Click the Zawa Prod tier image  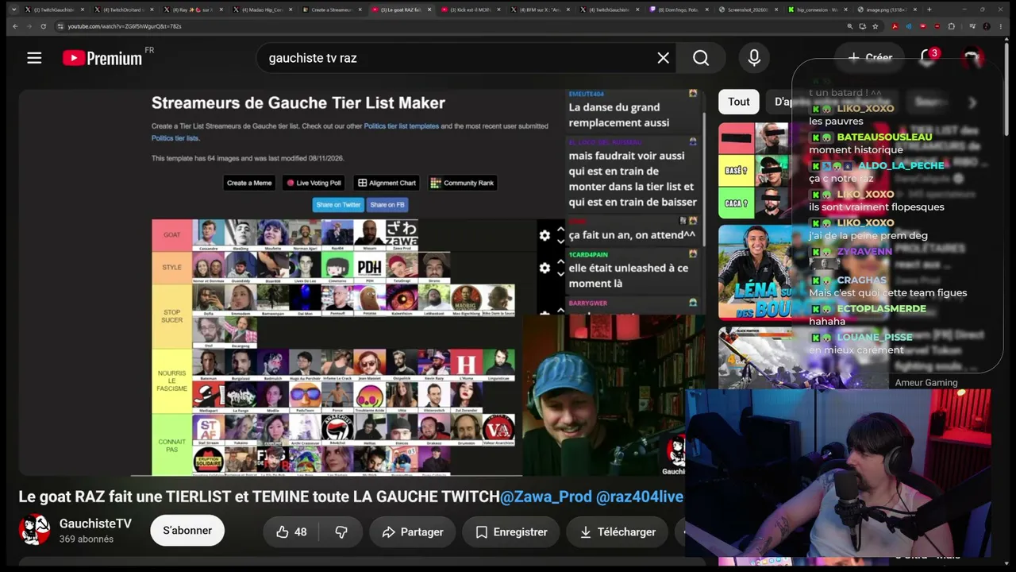(401, 235)
